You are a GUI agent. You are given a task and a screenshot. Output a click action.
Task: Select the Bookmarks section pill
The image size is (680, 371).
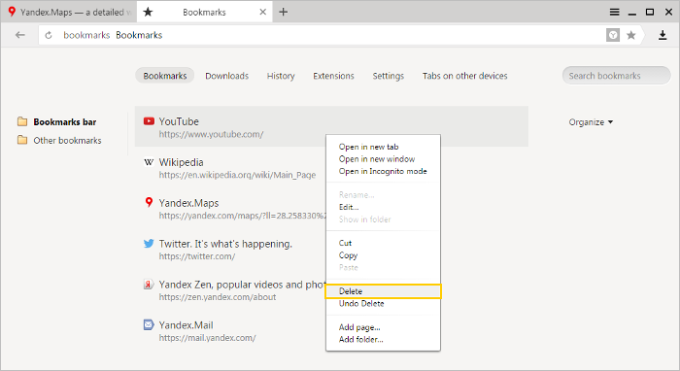point(165,76)
